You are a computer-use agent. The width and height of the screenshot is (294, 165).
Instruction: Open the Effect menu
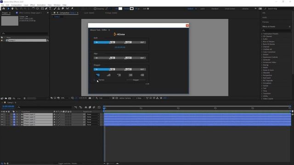pyautogui.click(x=33, y=5)
